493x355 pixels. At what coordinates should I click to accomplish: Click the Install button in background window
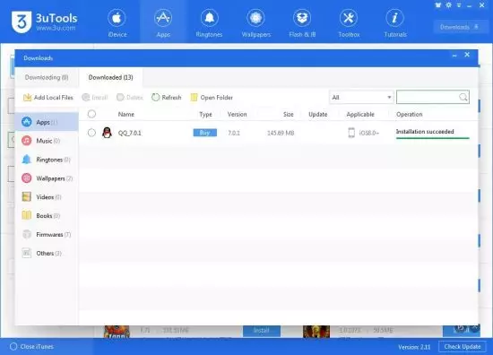click(x=262, y=331)
